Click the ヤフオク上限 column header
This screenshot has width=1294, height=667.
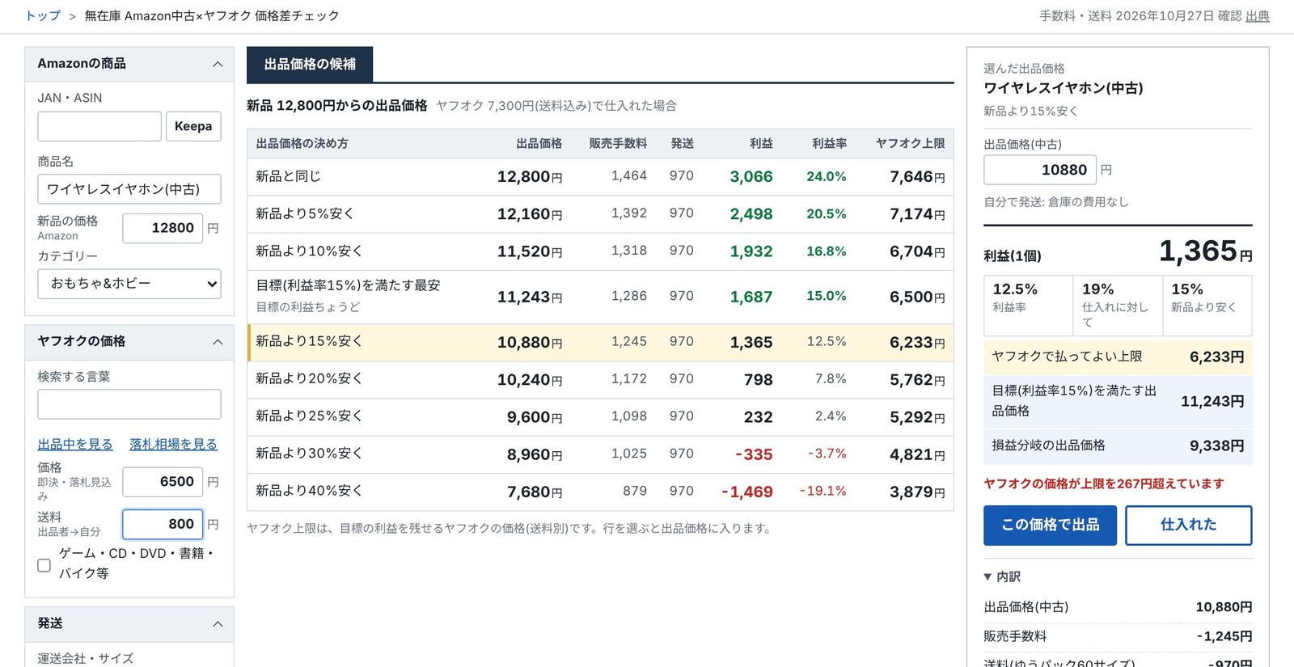point(910,143)
